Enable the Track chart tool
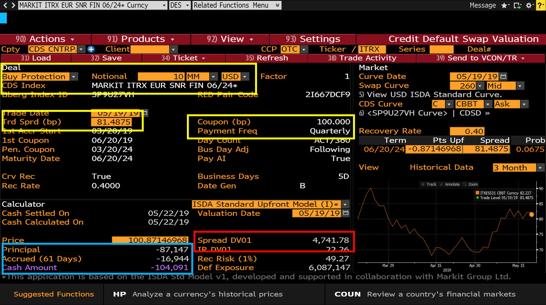Viewport: 546px width, 305px height. point(429,184)
